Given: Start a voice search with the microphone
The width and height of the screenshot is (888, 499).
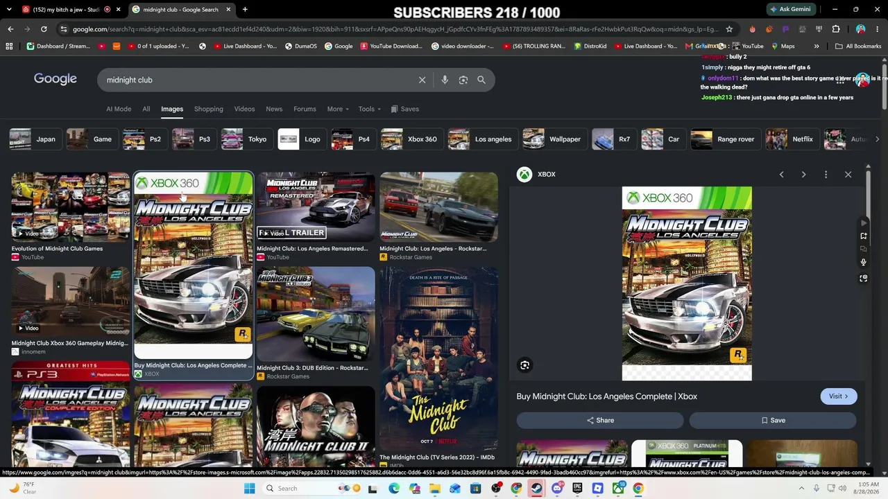Looking at the screenshot, I should click(445, 80).
